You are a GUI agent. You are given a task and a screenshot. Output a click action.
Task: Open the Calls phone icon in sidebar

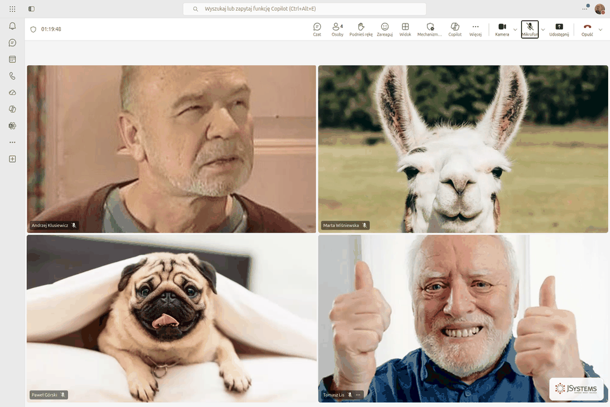coord(13,76)
